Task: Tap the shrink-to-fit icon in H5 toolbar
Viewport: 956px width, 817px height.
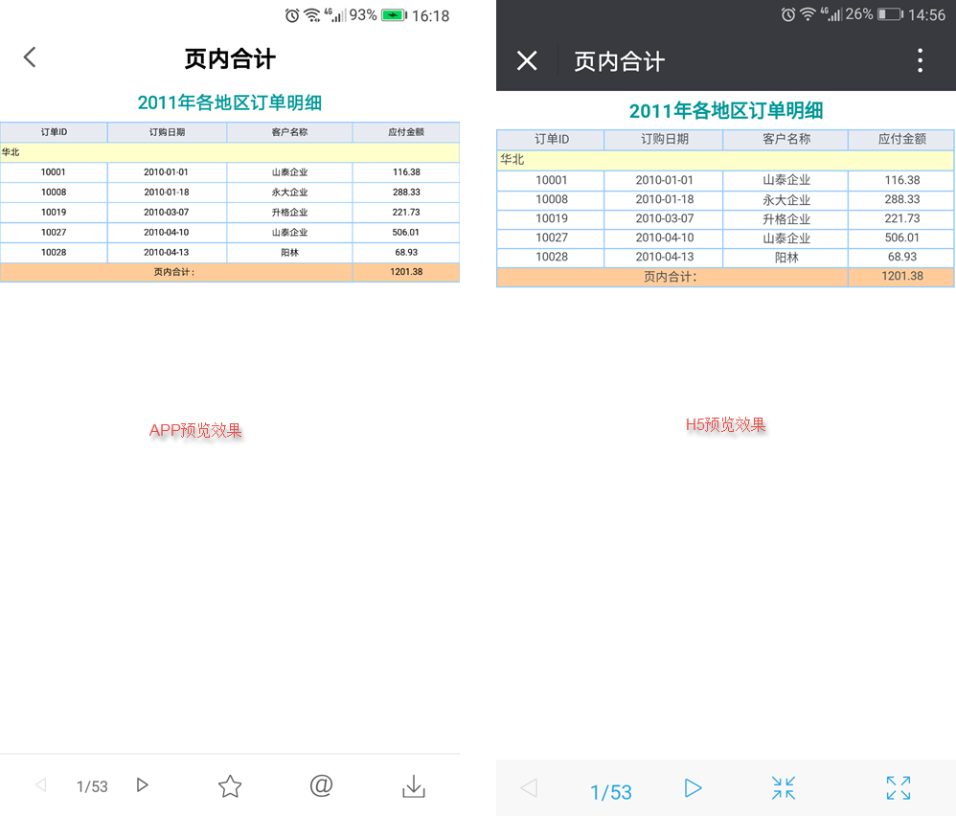Action: click(x=784, y=787)
